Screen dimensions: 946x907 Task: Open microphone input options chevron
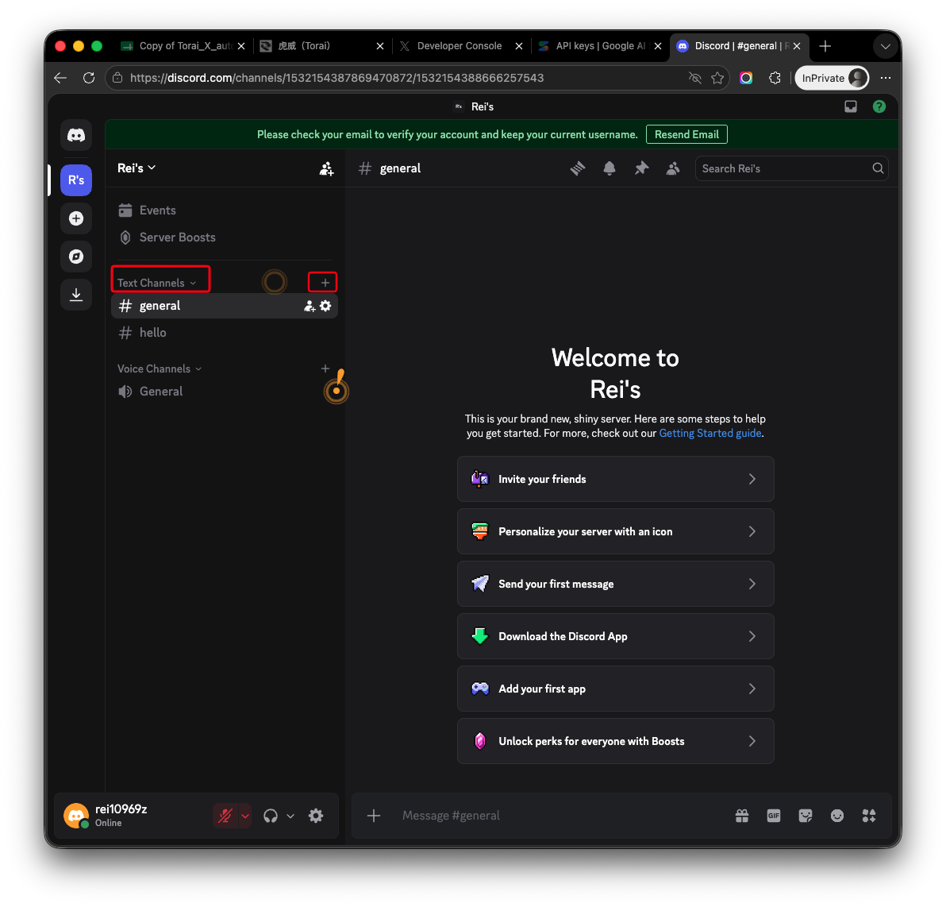[x=245, y=816]
